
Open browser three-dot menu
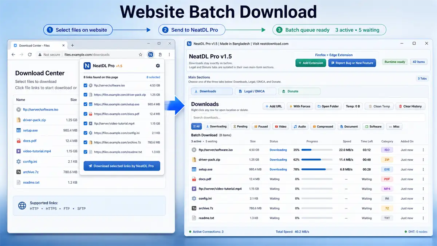click(x=169, y=55)
